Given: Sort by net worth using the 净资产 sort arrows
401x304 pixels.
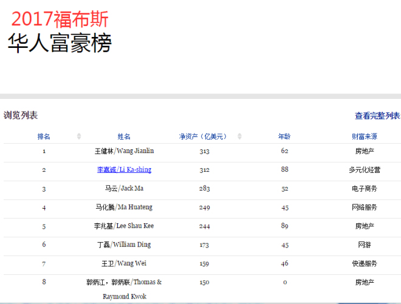Looking at the screenshot, I should click(239, 136).
